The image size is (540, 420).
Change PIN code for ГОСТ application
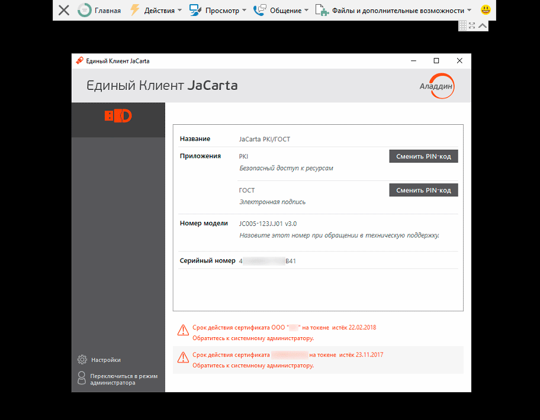[423, 190]
